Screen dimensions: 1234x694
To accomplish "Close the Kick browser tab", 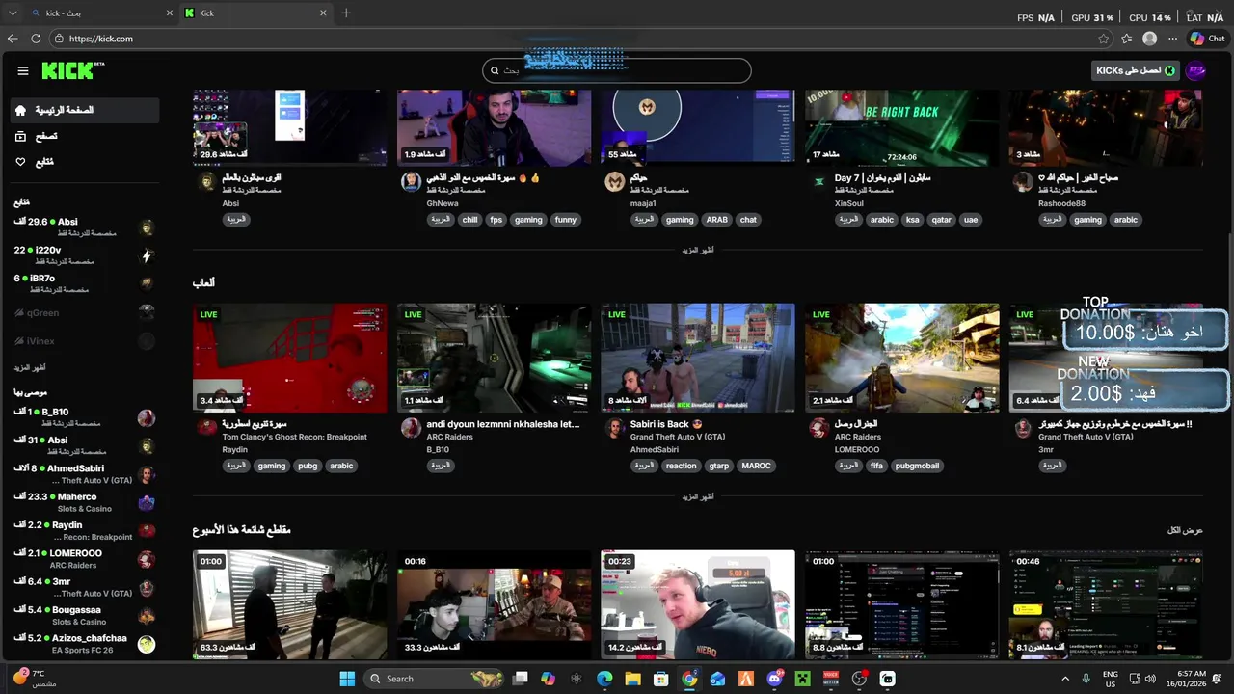I will tap(323, 13).
